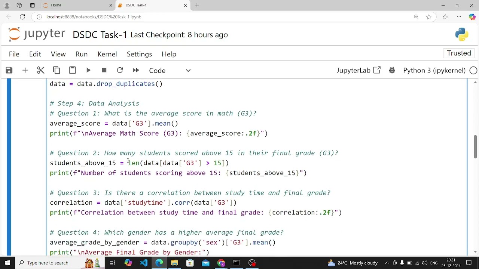Open Visual Studio Code from taskbar
The image size is (479, 269).
[143, 263]
